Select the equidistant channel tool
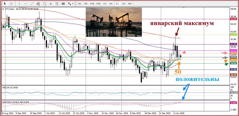 [38, 3]
